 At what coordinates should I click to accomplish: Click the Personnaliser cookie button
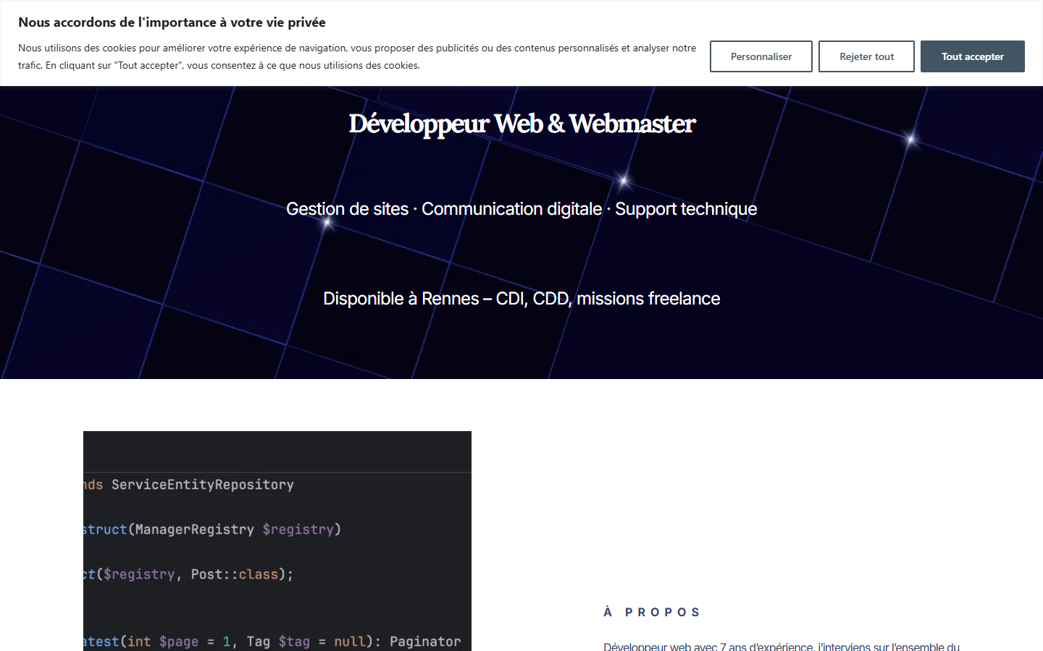(x=761, y=56)
